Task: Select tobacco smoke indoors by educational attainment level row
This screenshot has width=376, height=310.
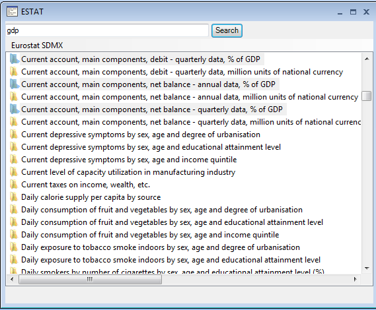Action: 170,259
